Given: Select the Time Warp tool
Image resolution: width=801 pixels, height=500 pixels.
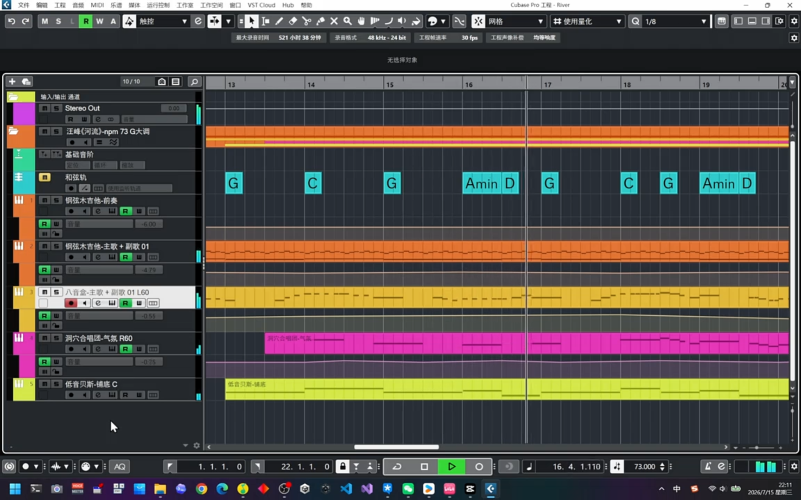Looking at the screenshot, I should [x=375, y=21].
